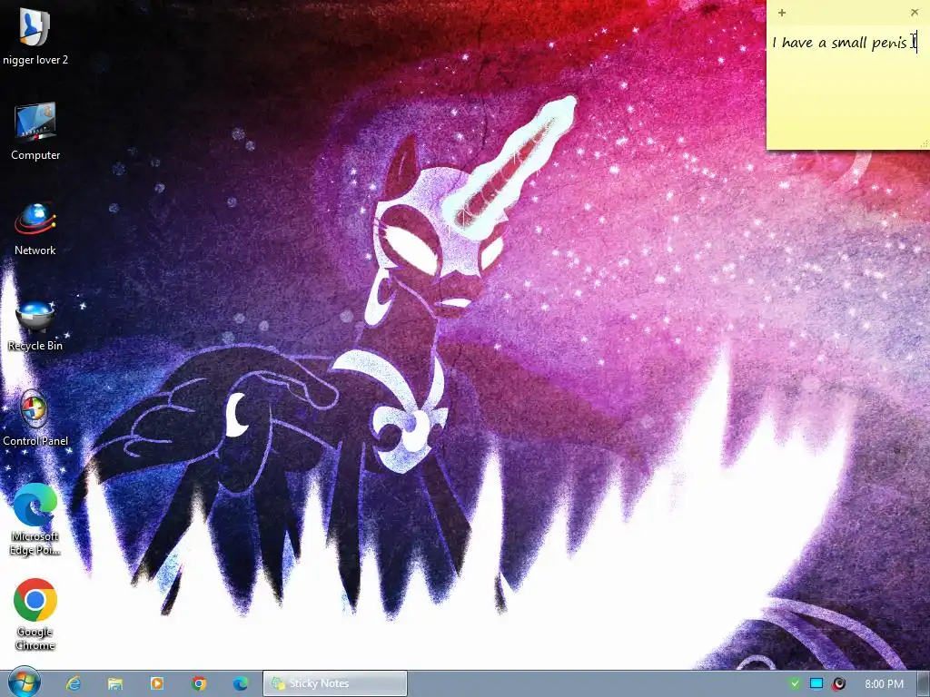Open Windows Media Player from the taskbar
The image size is (930, 697).
point(156,683)
